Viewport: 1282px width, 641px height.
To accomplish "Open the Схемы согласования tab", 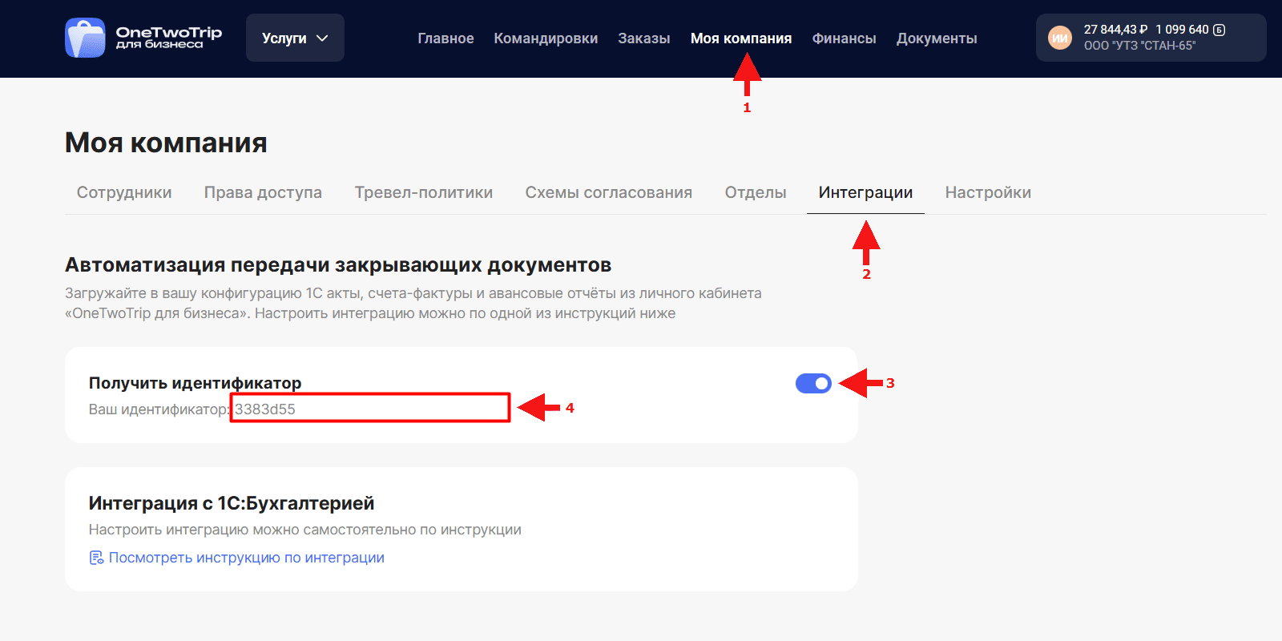I will [608, 192].
